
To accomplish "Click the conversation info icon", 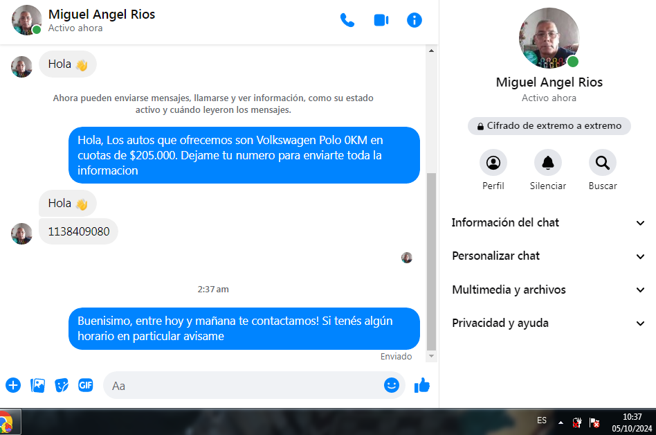I will (414, 20).
